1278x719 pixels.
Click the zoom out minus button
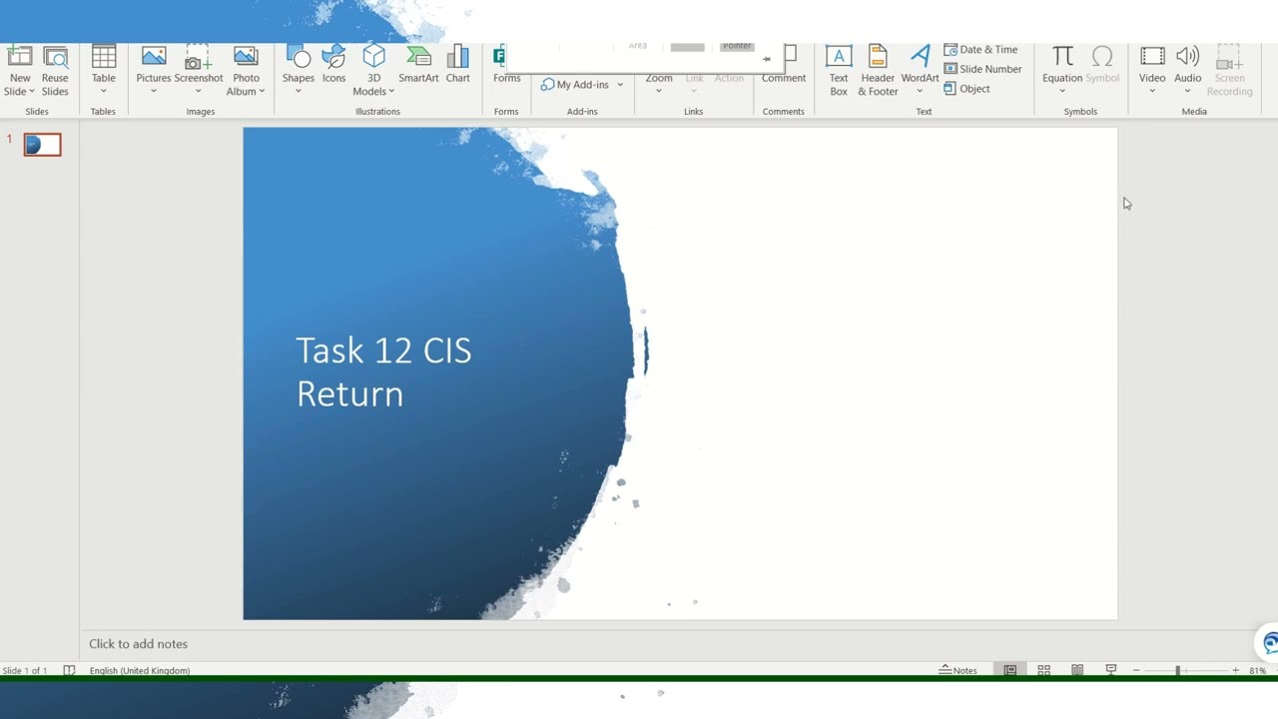click(x=1136, y=671)
